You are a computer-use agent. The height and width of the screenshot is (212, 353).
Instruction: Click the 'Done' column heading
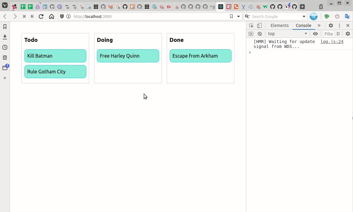click(176, 40)
